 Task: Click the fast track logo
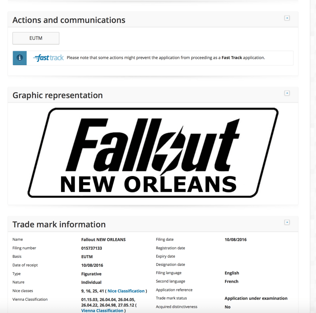(48, 58)
